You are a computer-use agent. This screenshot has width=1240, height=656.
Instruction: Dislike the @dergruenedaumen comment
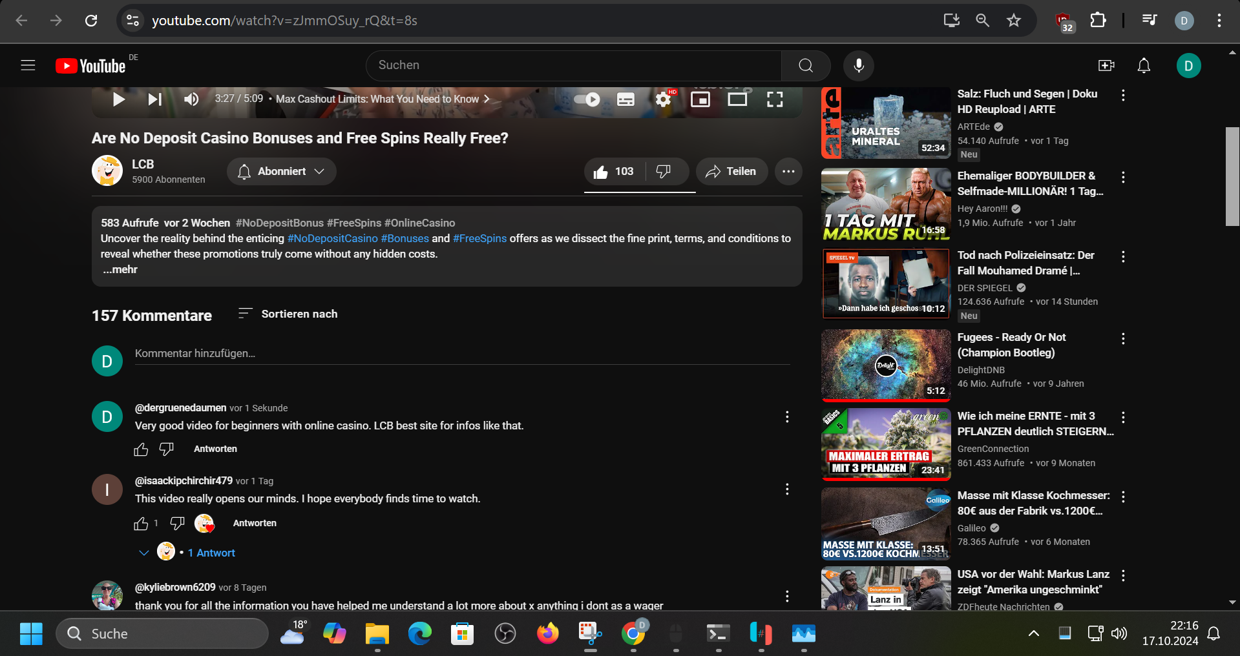(x=167, y=449)
